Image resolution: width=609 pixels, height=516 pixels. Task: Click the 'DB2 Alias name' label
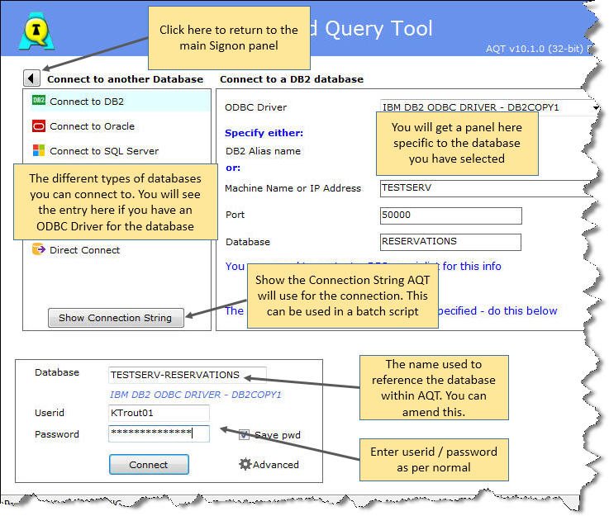pyautogui.click(x=263, y=151)
